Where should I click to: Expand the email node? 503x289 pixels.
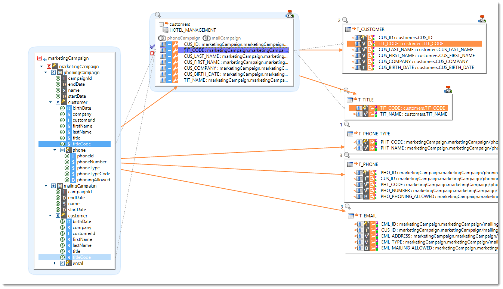[55, 263]
